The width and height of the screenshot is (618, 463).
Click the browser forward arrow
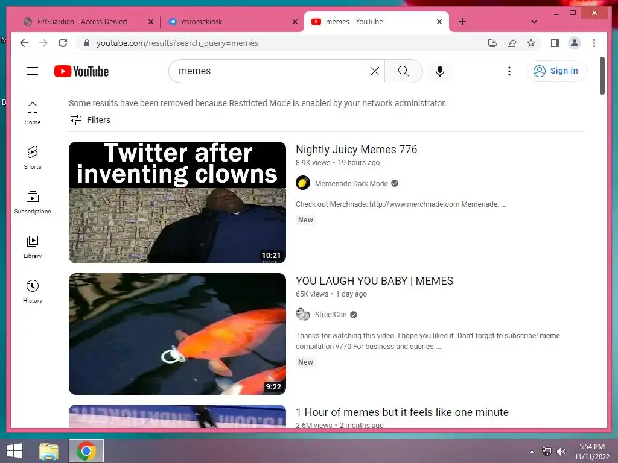point(43,43)
